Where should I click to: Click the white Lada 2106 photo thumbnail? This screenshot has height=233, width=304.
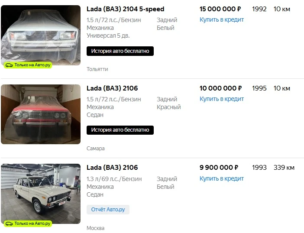pos(41,194)
